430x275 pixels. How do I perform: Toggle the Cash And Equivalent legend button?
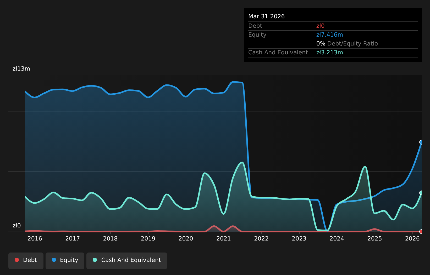[x=127, y=261]
